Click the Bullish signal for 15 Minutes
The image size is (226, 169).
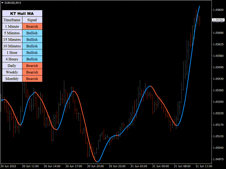pos(32,39)
